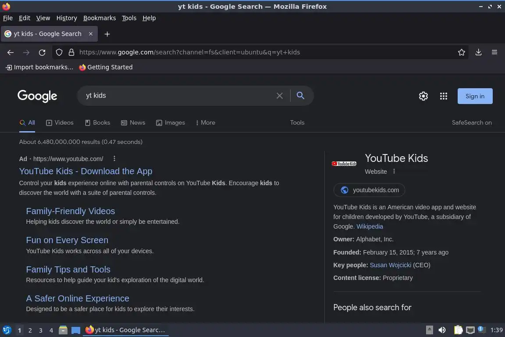This screenshot has width=505, height=337.
Task: Go back to the previous page
Action: click(x=11, y=52)
